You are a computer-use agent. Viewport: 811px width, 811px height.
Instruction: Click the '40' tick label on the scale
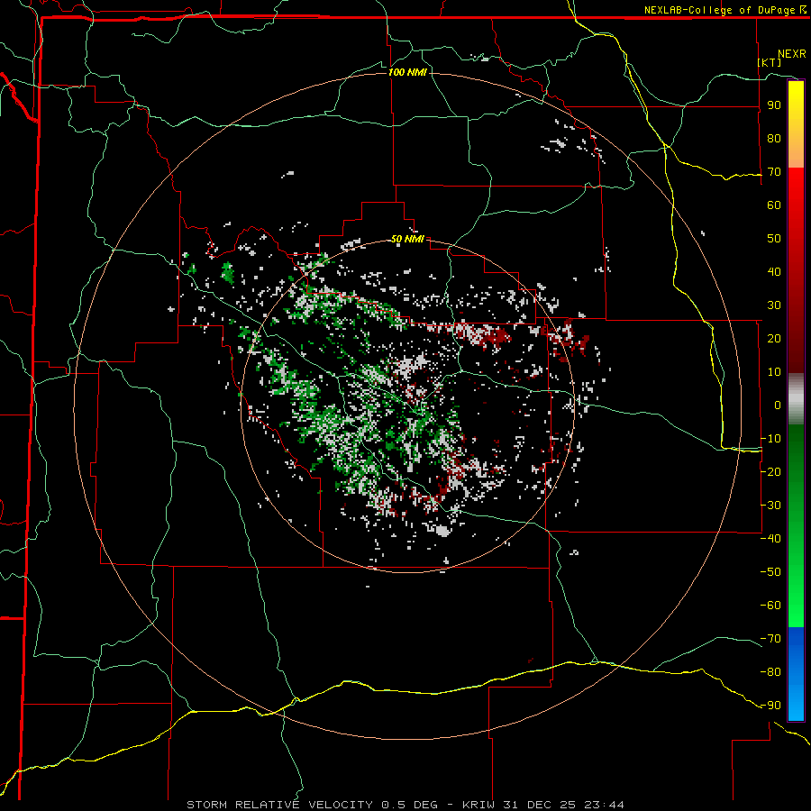pyautogui.click(x=774, y=271)
